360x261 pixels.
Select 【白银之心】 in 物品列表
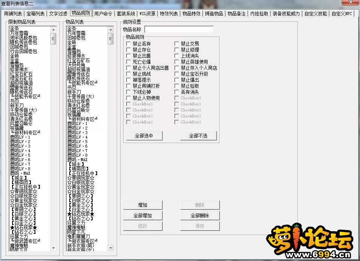[81, 201]
